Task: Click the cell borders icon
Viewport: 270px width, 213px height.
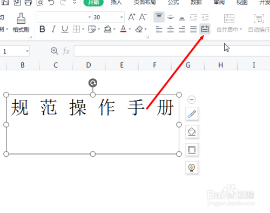Action: pos(76,29)
